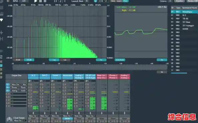
Task: Open the mixer faders icon in left sidebar
Action: tap(2, 14)
